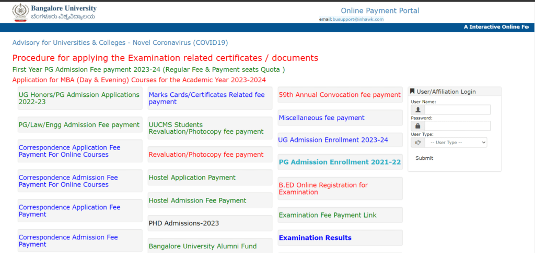Open Examination Fee Payment Link
This screenshot has height=253, width=535.
[x=328, y=215]
